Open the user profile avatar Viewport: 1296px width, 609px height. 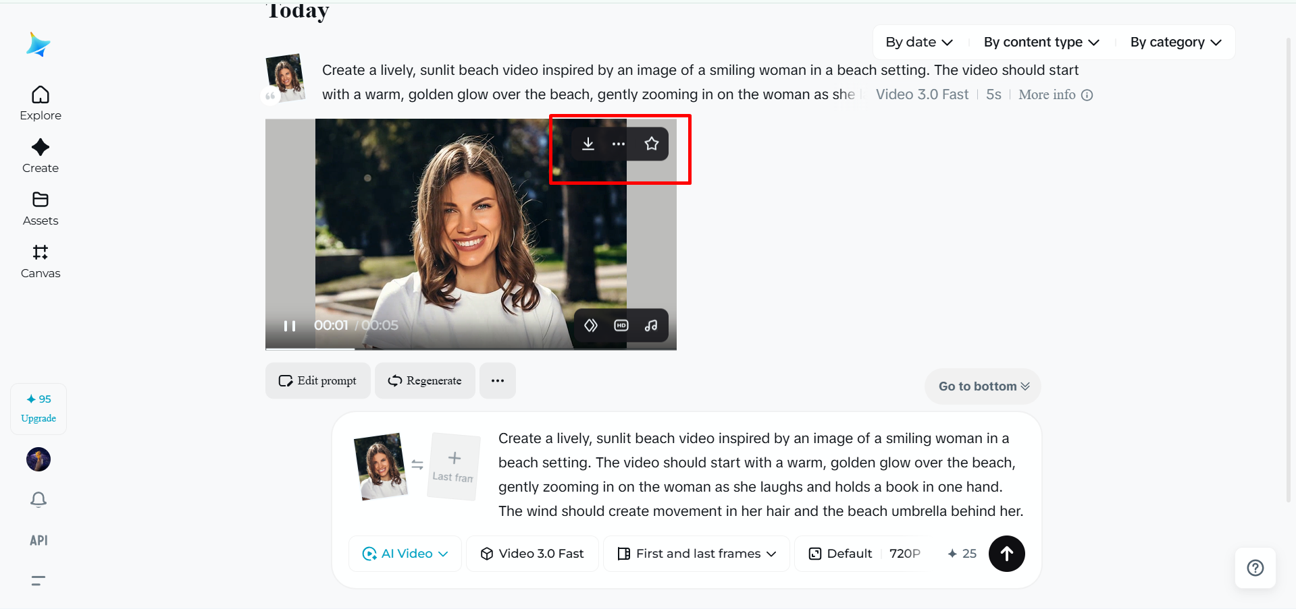[38, 459]
